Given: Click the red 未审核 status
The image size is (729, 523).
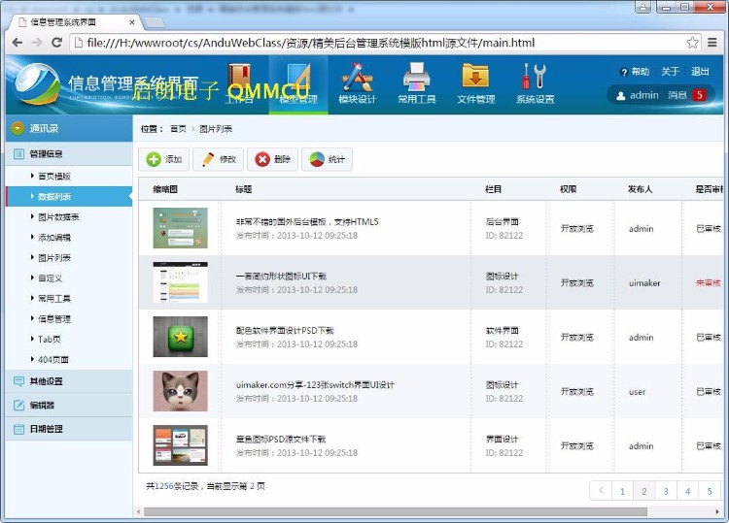Looking at the screenshot, I should pyautogui.click(x=708, y=282).
